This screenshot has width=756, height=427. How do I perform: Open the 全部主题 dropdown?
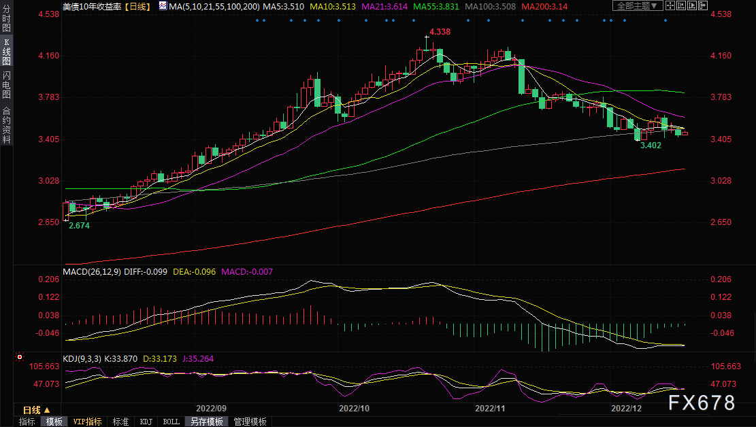pyautogui.click(x=637, y=5)
